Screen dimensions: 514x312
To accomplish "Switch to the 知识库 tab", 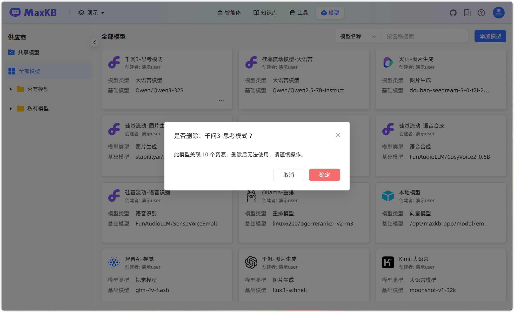I will point(265,12).
